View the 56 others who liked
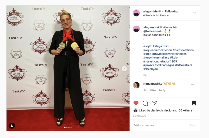 point(185,110)
